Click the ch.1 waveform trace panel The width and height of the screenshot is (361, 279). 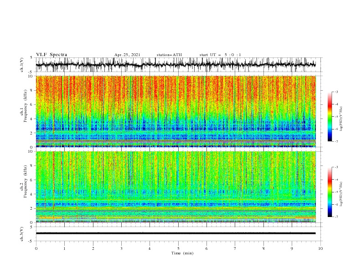click(179, 65)
